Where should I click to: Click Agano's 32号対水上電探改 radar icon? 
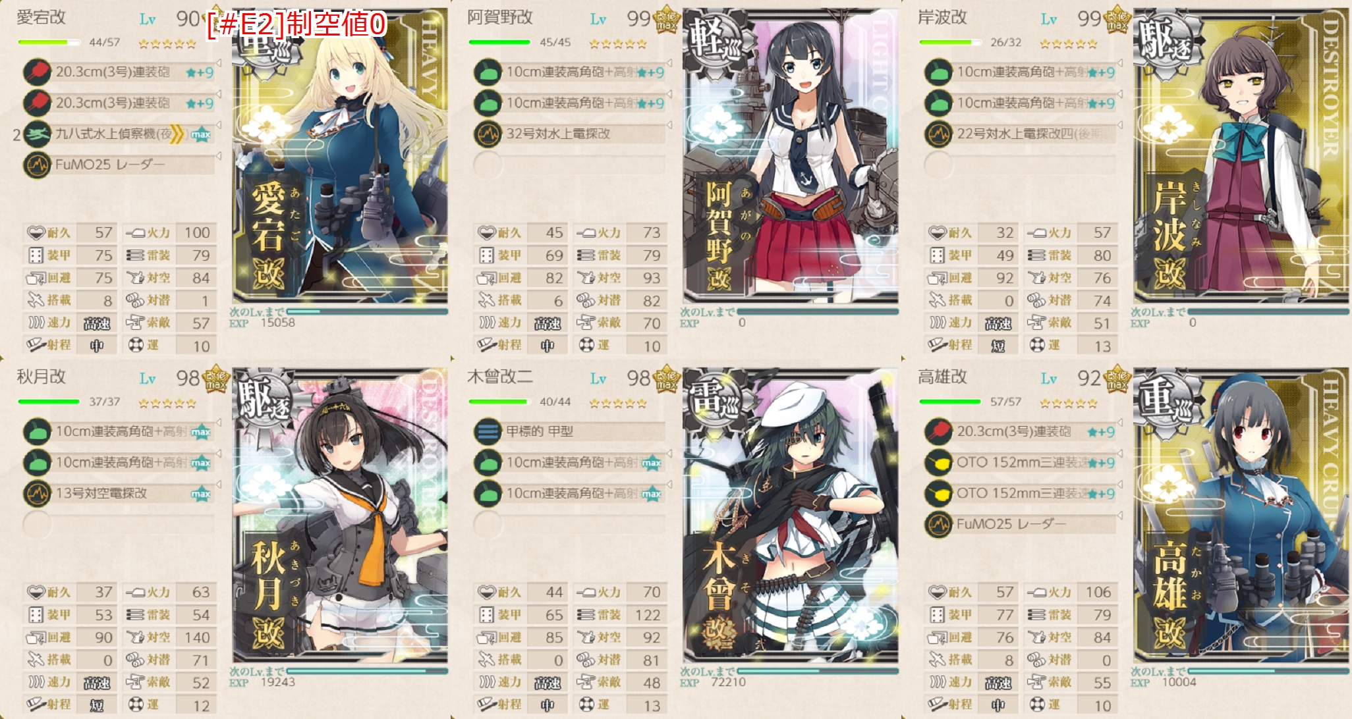[x=488, y=134]
